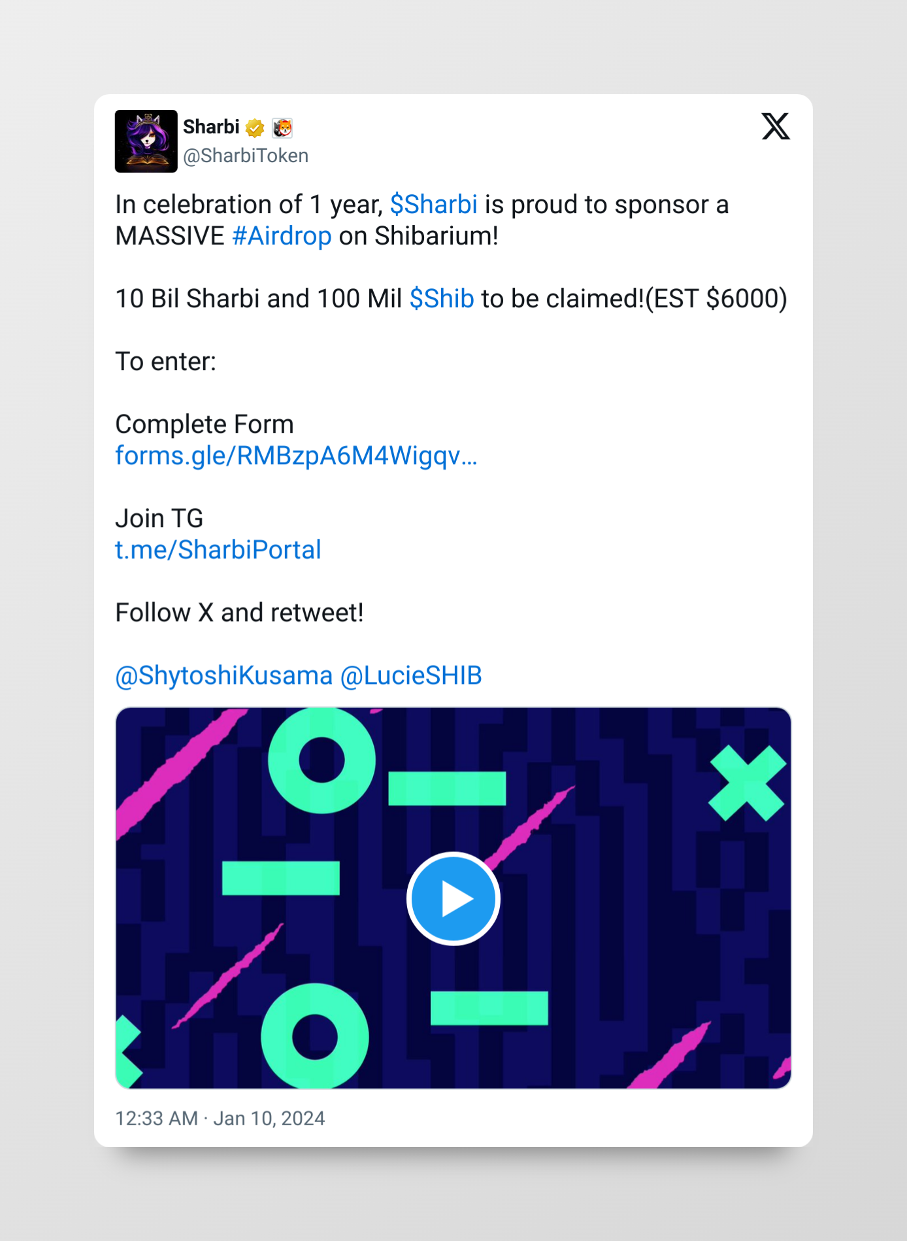907x1241 pixels.
Task: Open the #Airdrop hashtag
Action: click(x=282, y=236)
